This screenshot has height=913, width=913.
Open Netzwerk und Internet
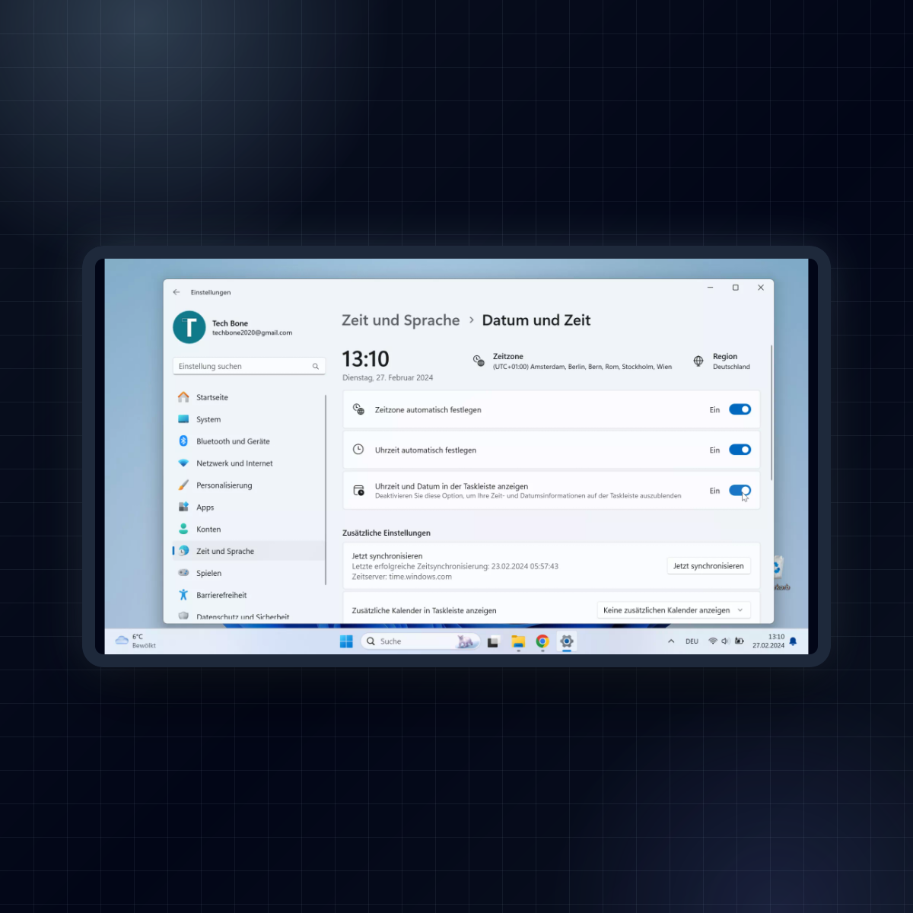tap(249, 463)
